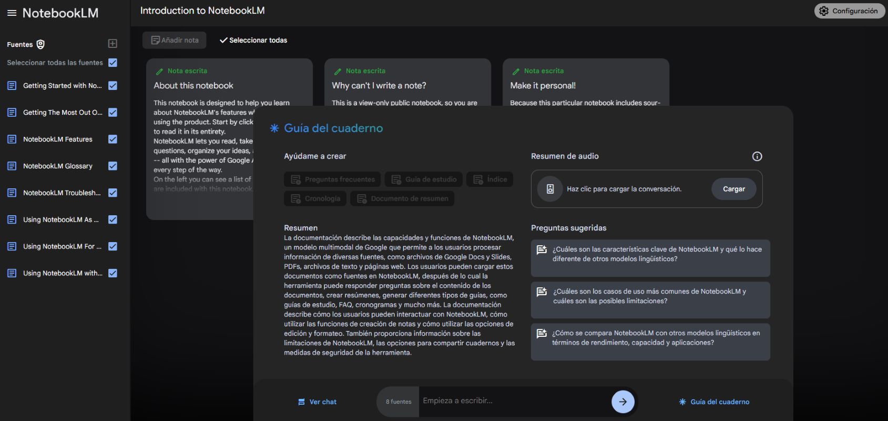Click document icon for Using NotebookLM For source

pos(12,246)
